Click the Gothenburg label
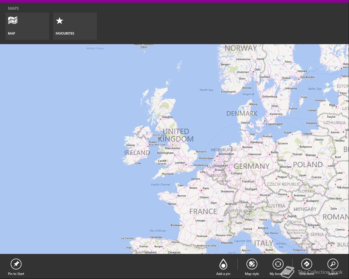Viewport: 349px width, 279px height. coord(270,97)
